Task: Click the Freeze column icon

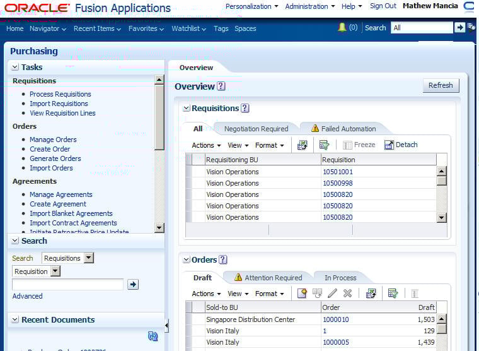Action: click(x=359, y=145)
